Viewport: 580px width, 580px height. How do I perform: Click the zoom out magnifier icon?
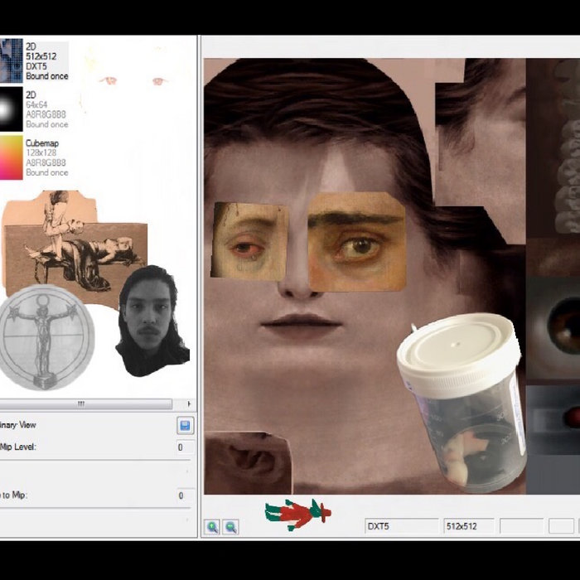[231, 527]
